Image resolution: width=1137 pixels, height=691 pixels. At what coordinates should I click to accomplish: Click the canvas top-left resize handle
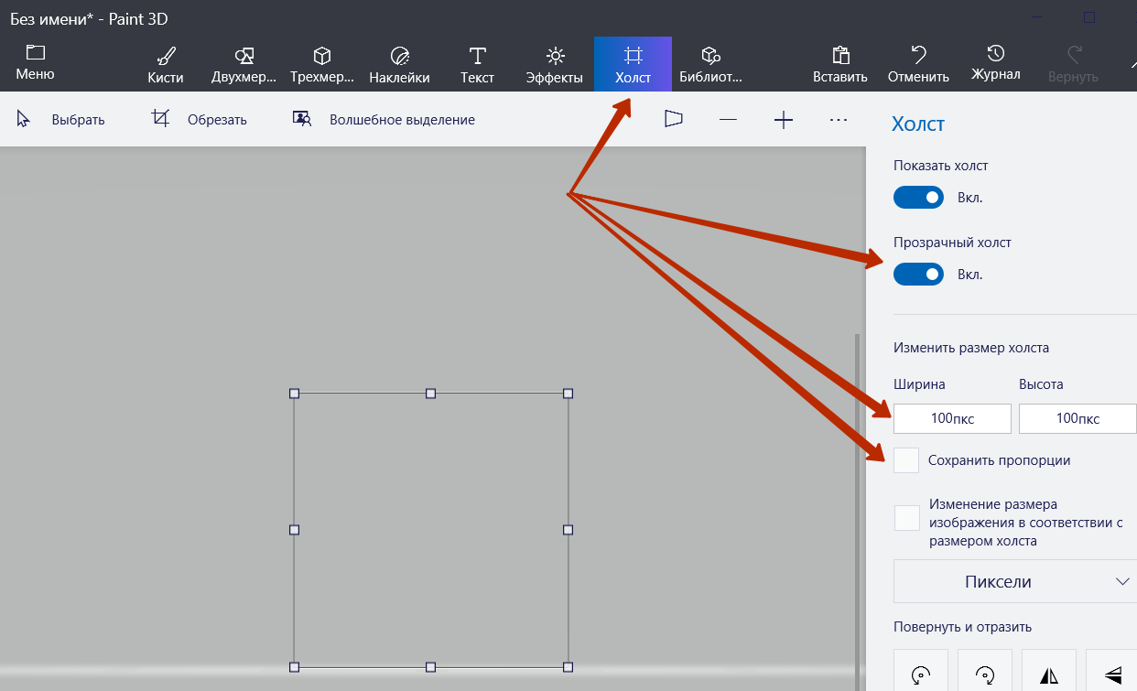(294, 394)
